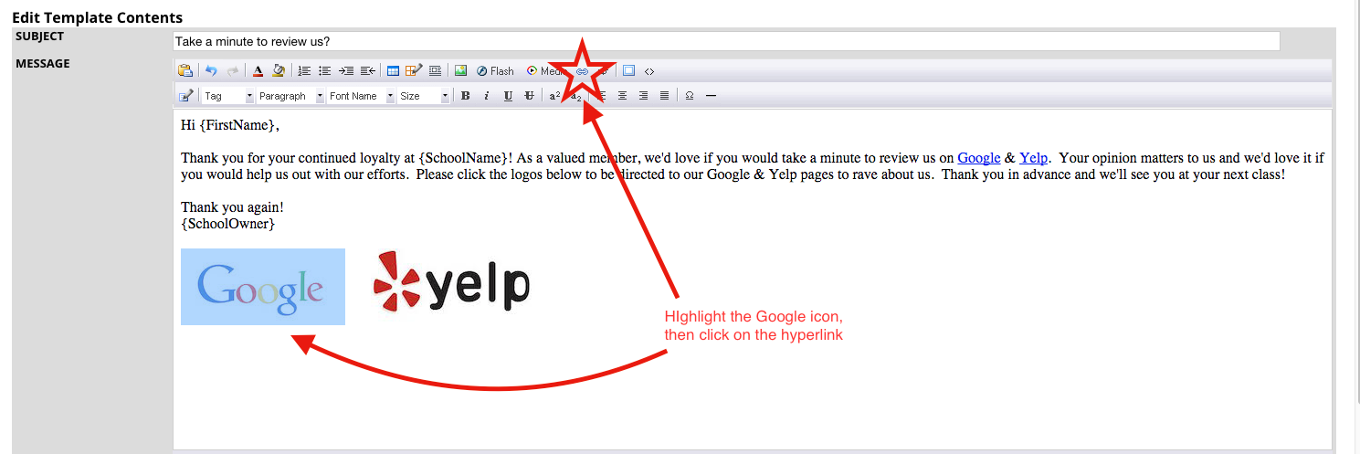Toggle strikethrough formatting
The height and width of the screenshot is (454, 1360).
click(529, 95)
